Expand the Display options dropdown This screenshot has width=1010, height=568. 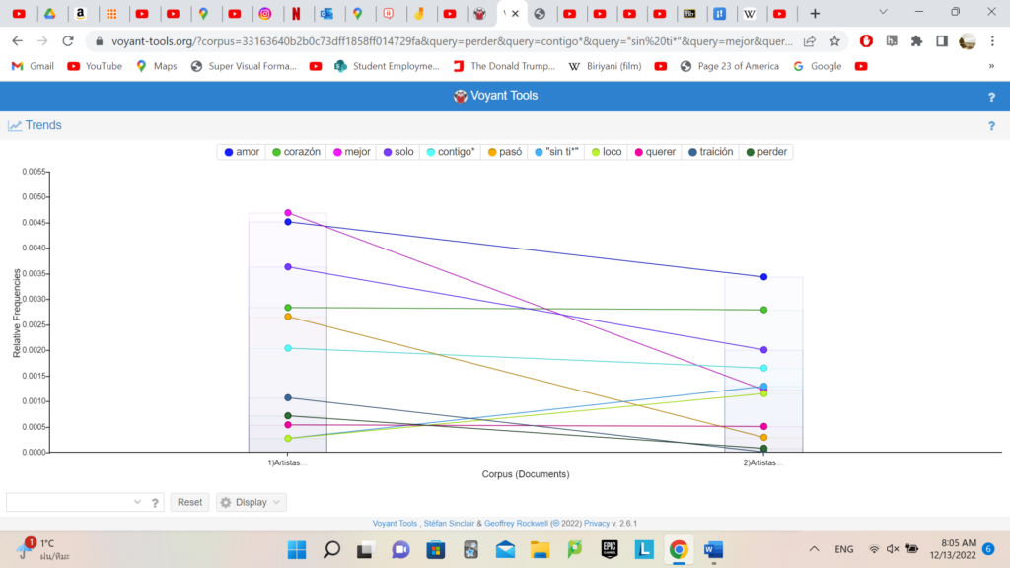tap(252, 502)
